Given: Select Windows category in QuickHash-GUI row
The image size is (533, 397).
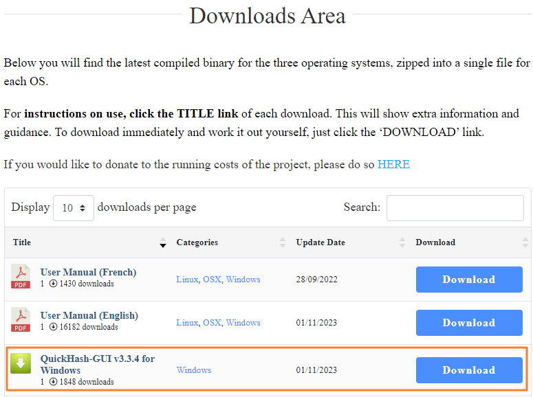Looking at the screenshot, I should coord(194,370).
